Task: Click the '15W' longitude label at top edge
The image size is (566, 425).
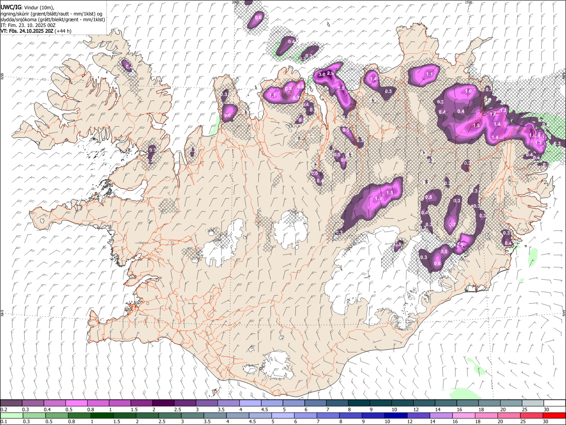Action: pyautogui.click(x=468, y=2)
